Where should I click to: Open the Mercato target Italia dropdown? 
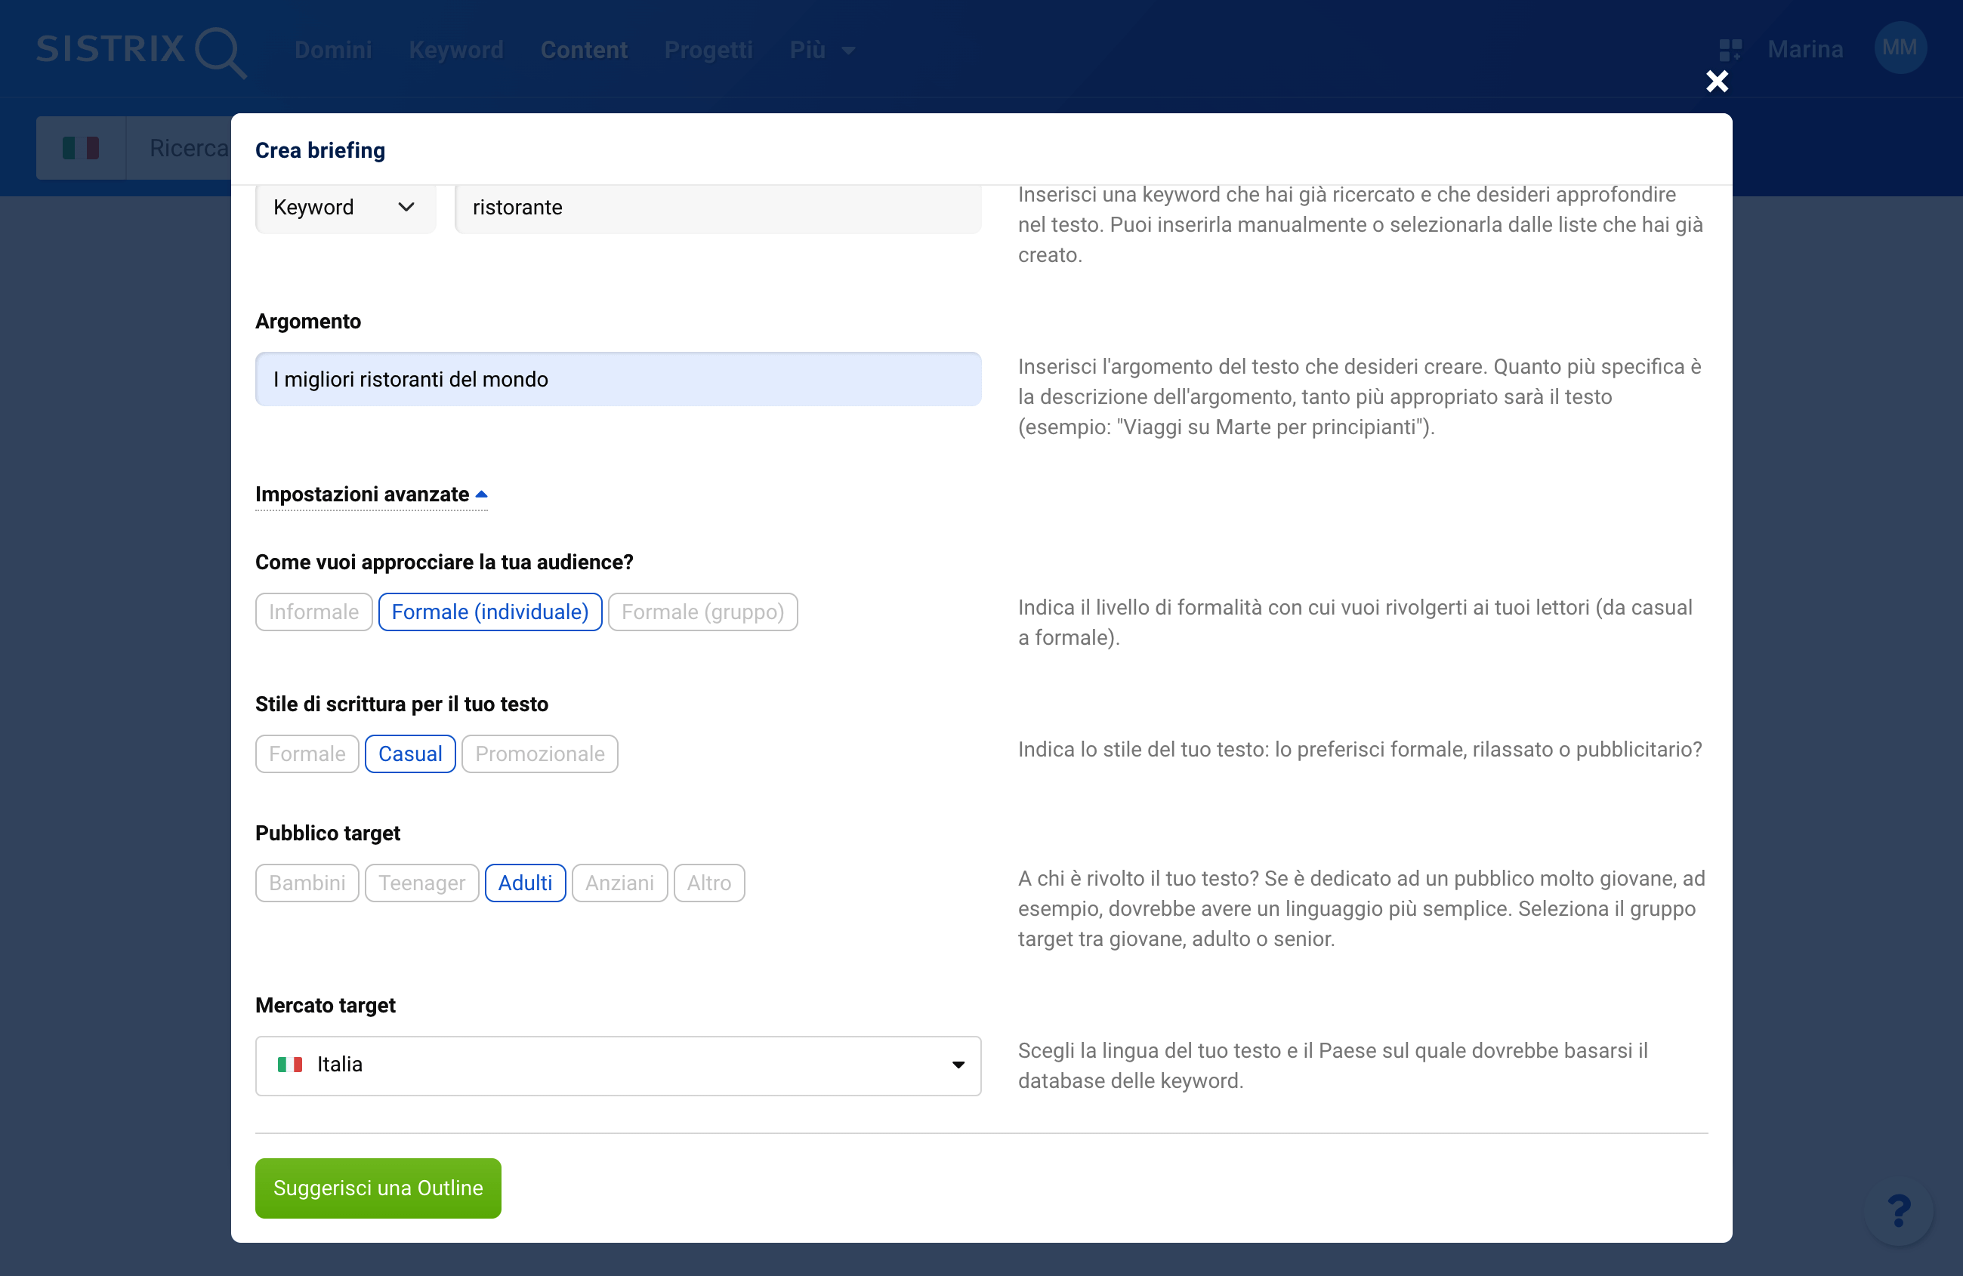pyautogui.click(x=618, y=1065)
